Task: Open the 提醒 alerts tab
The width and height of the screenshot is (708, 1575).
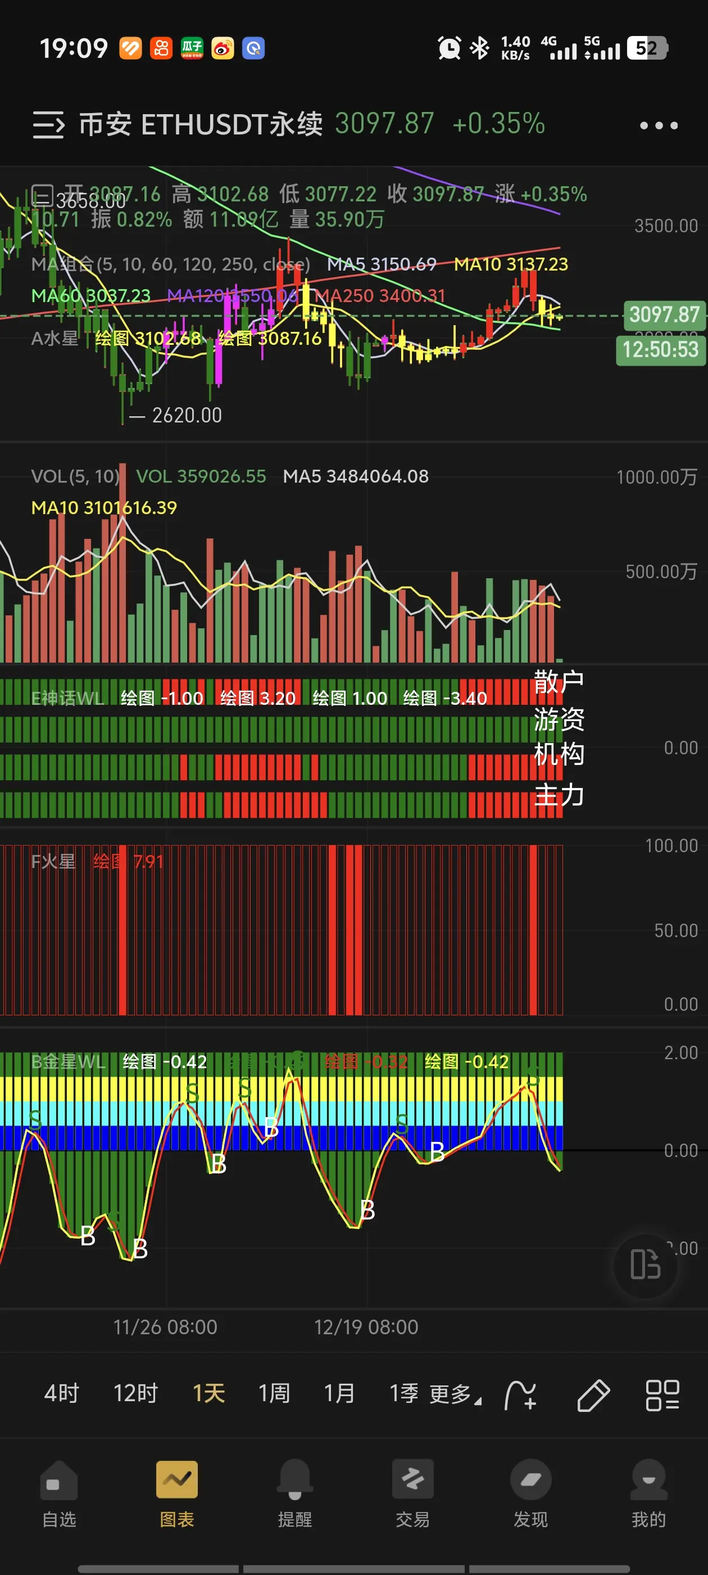Action: 295,1493
